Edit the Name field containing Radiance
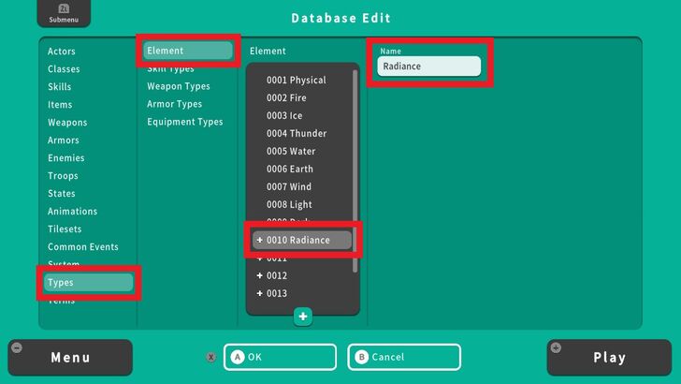Image resolution: width=681 pixels, height=384 pixels. (x=429, y=66)
